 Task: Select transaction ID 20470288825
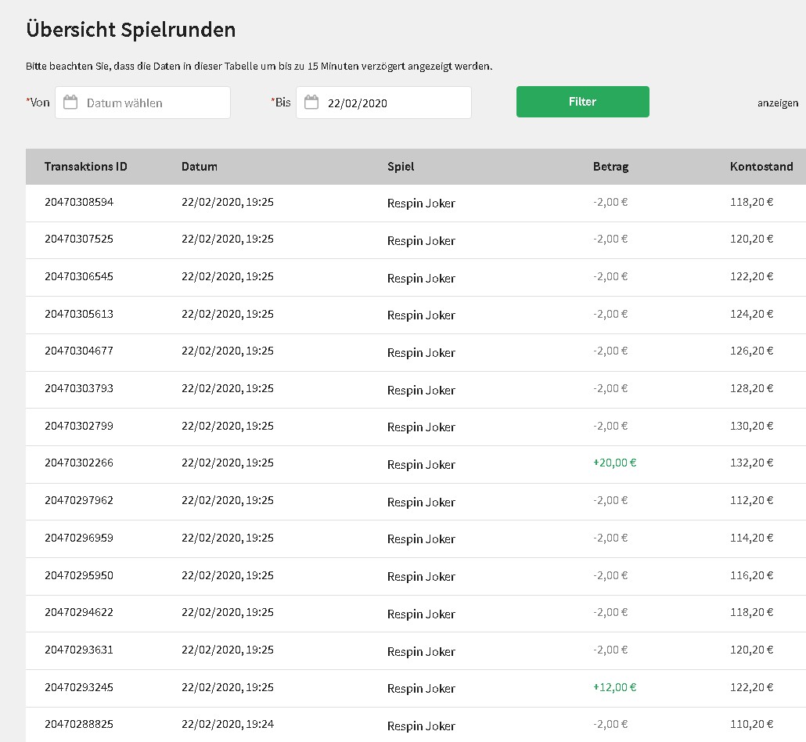pos(79,725)
